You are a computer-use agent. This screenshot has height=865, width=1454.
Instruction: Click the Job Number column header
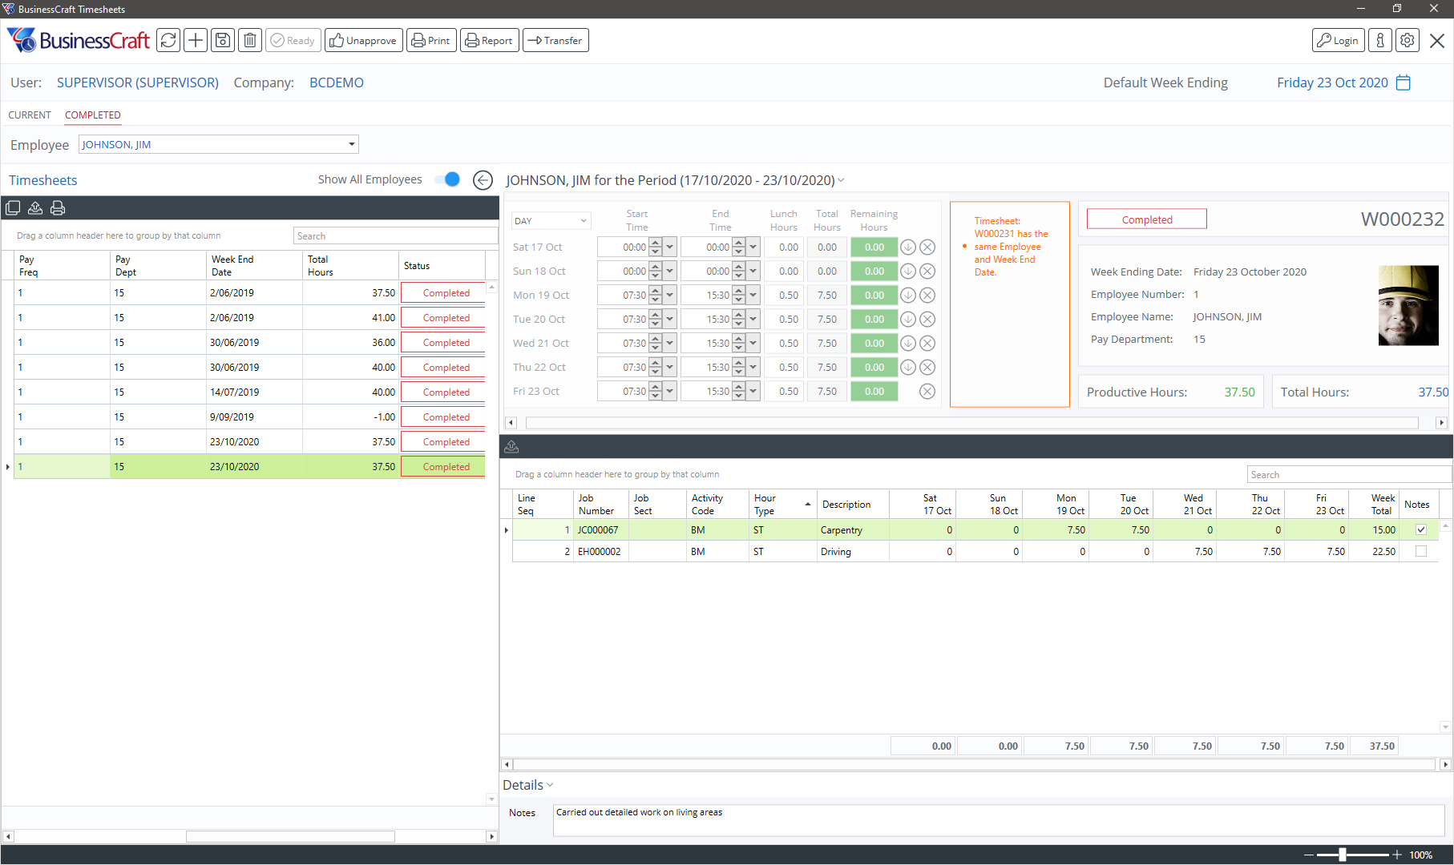coord(600,505)
